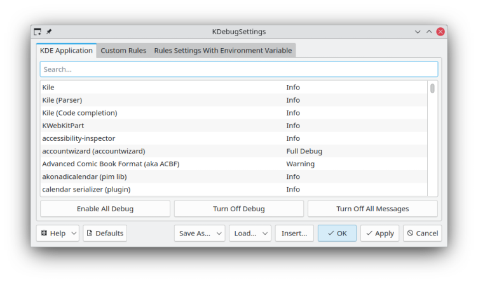The width and height of the screenshot is (478, 283).
Task: Open Rules Settings With Environment Variable tab
Action: [222, 51]
